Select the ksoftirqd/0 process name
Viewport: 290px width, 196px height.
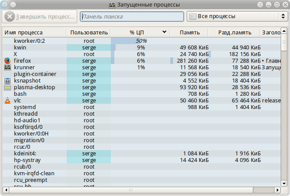coord(28,127)
